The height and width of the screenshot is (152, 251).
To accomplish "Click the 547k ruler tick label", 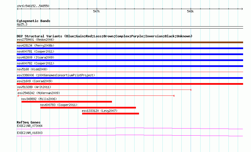I will [x=96, y=11].
